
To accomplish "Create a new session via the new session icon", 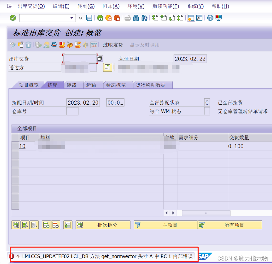I will click(x=190, y=18).
